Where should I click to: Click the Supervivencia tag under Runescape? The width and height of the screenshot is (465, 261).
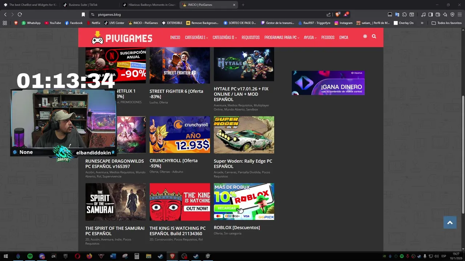[x=112, y=177]
